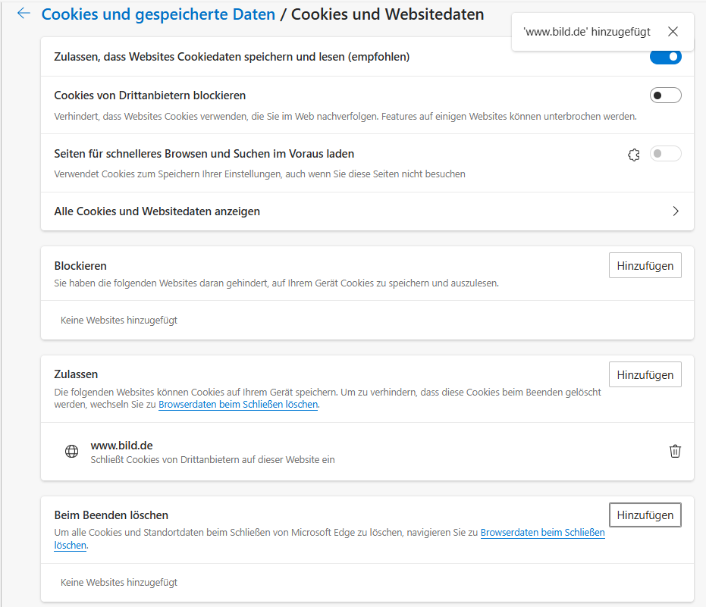706x607 pixels.
Task: Enable 'Cookies von Drittanbietern blockieren'
Action: pos(665,95)
